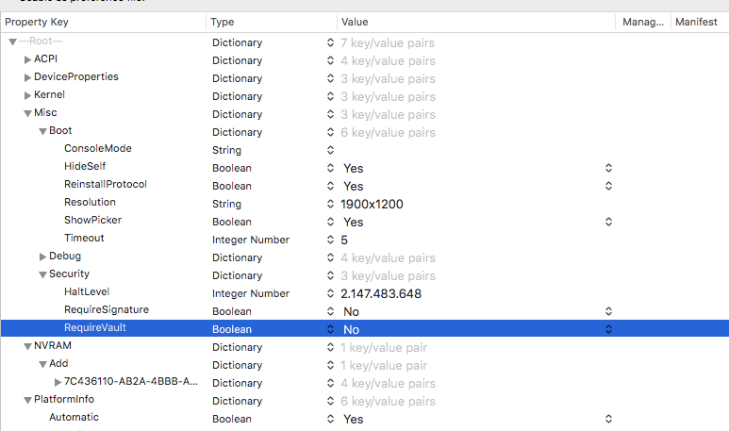The height and width of the screenshot is (431, 729).
Task: Open RequireVault Yes/No value popup
Action: click(x=608, y=329)
